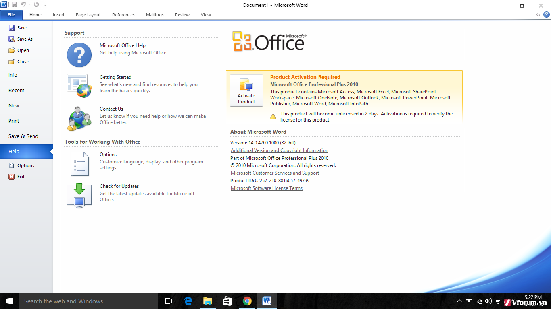This screenshot has height=309, width=551.
Task: Show hidden tray icons with the chevron
Action: (459, 301)
